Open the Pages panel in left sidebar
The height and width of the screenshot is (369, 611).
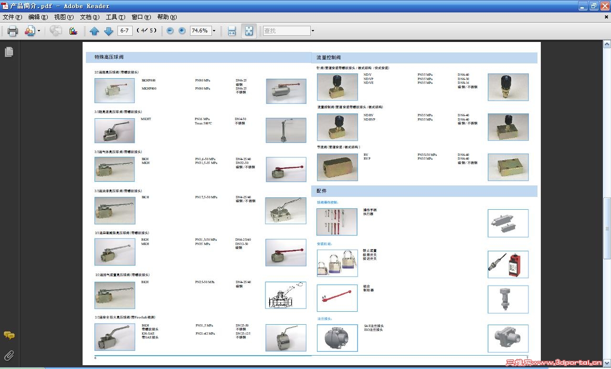coord(9,51)
